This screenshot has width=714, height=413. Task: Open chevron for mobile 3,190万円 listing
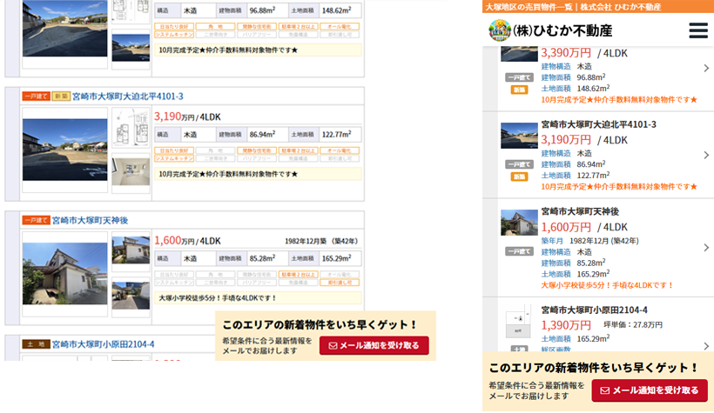click(706, 155)
